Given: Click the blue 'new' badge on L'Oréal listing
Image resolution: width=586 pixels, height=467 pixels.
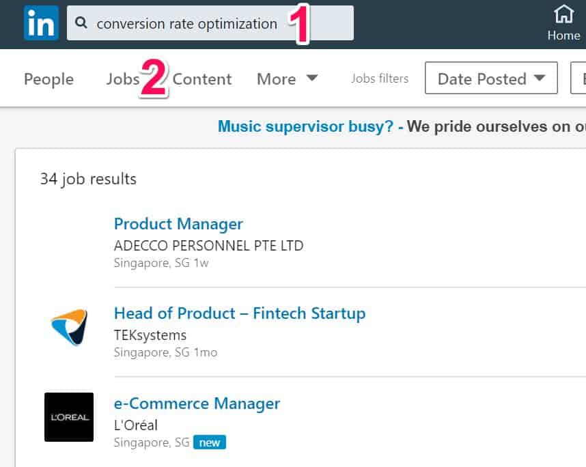Looking at the screenshot, I should pos(210,442).
